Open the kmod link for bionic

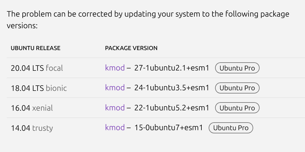pos(115,88)
